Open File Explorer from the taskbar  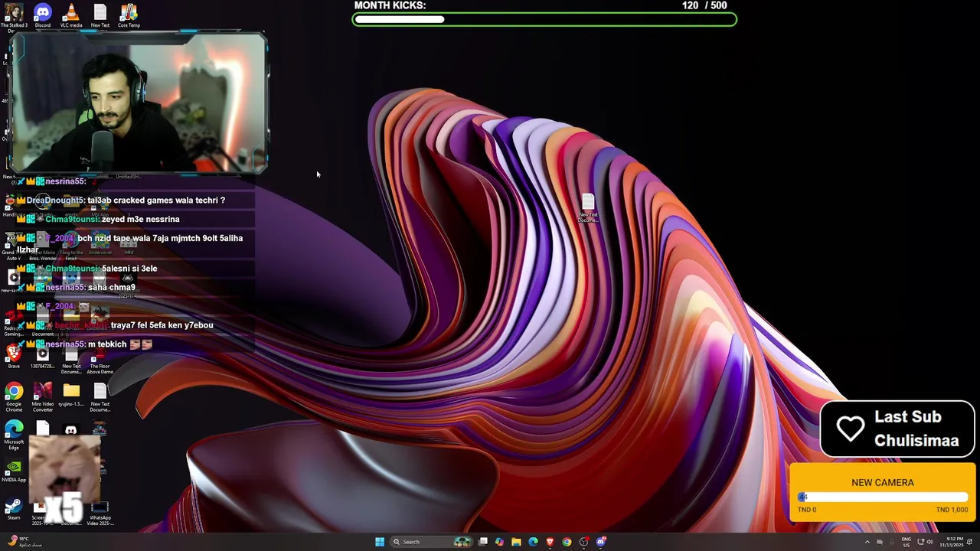517,542
